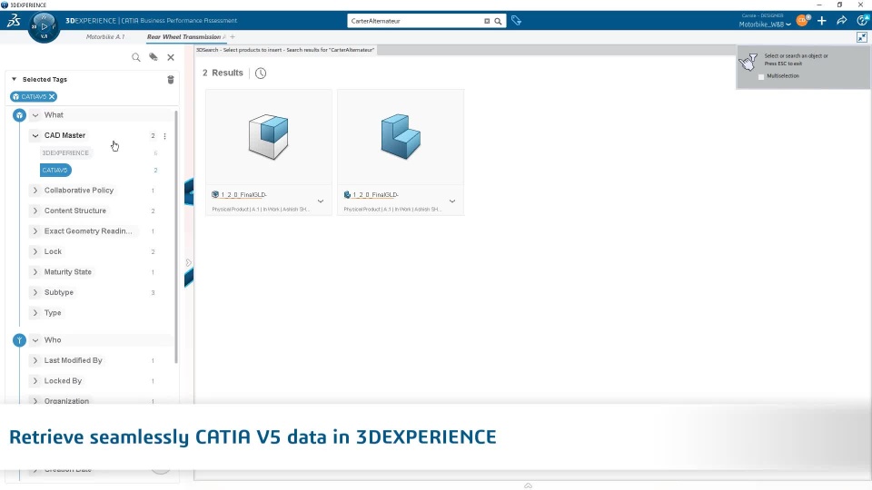Open the 6WTags tag icon in top bar
This screenshot has height=490, width=872.
516,21
